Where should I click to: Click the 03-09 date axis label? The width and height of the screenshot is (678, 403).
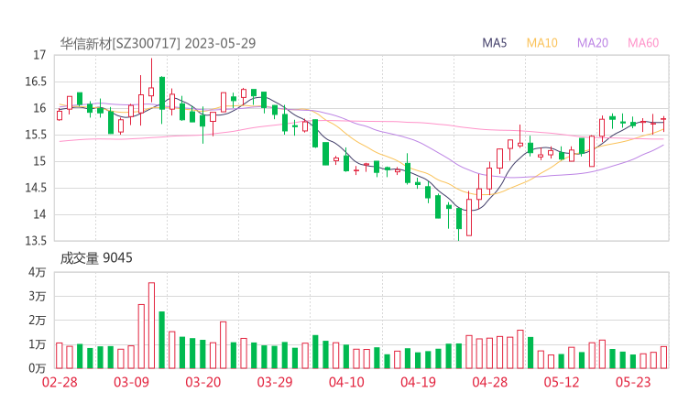[x=131, y=382]
